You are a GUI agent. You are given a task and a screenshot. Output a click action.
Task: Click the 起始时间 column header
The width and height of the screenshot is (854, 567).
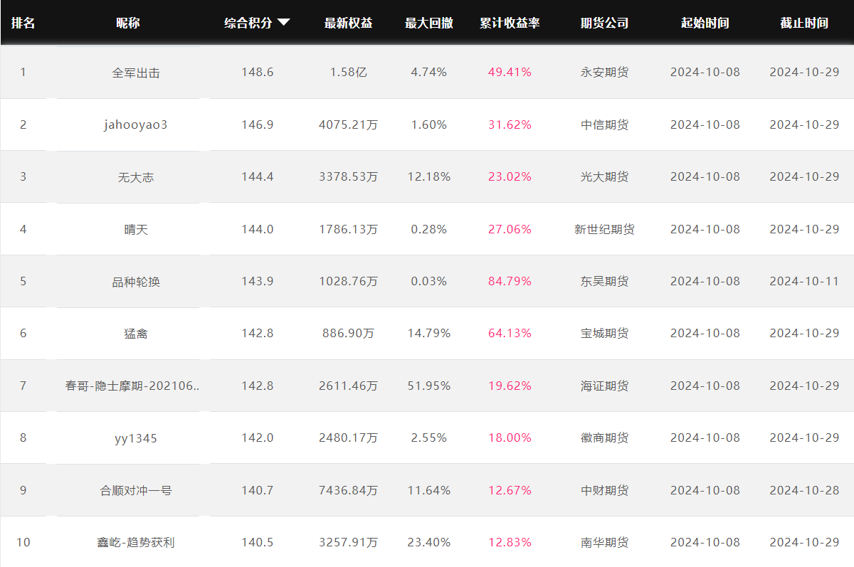tap(705, 23)
